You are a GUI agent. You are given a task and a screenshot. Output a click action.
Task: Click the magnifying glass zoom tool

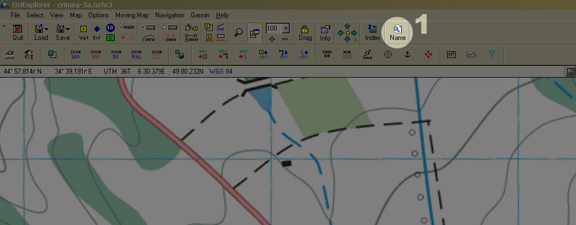pos(238,32)
